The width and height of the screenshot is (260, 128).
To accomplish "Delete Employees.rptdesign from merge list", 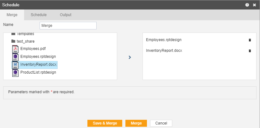I will pyautogui.click(x=250, y=40).
